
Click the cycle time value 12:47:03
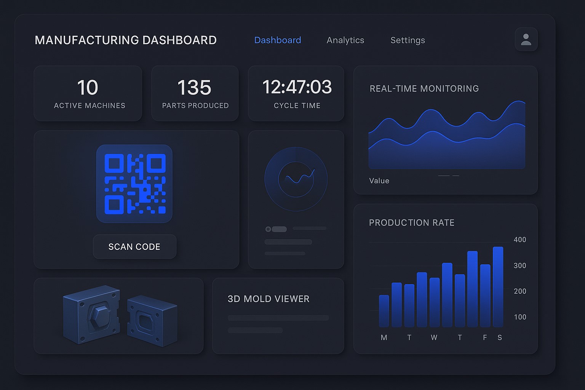pos(297,87)
